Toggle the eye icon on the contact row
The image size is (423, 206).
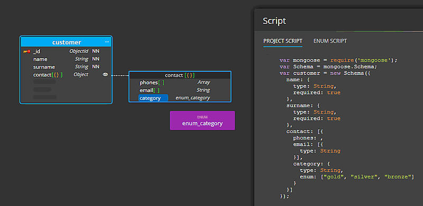point(105,74)
